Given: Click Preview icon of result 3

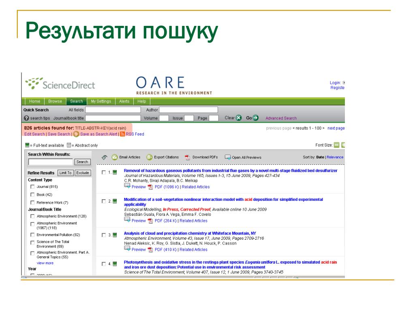Looking at the screenshot, I should pos(127,249).
